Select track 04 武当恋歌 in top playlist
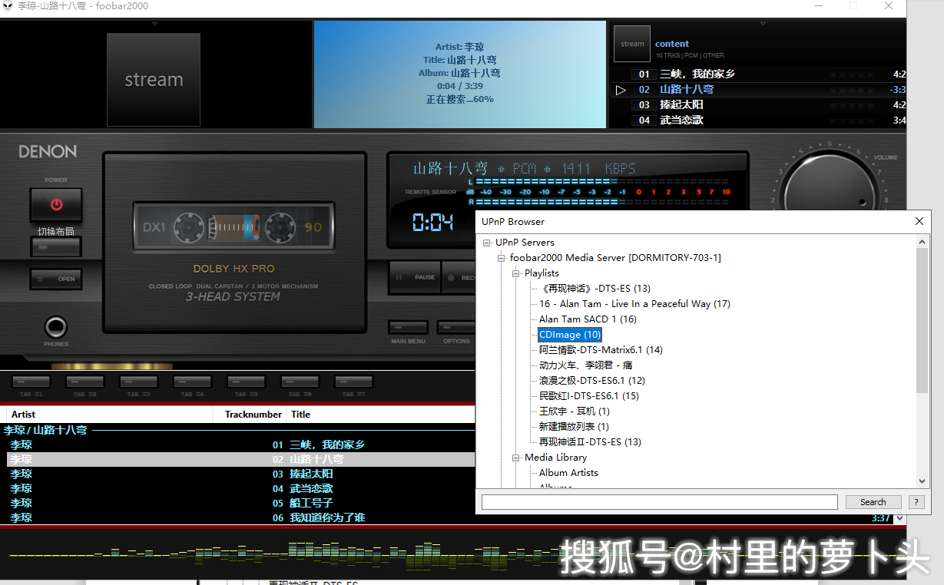 [x=758, y=121]
